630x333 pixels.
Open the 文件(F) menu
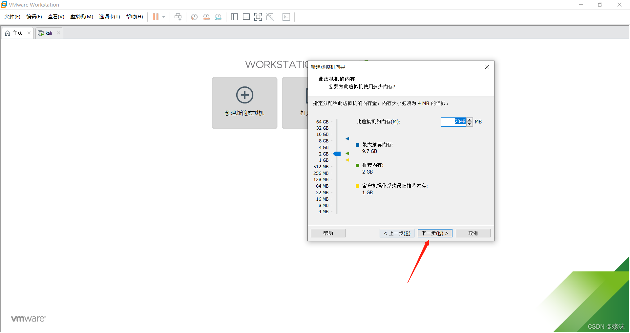pos(12,17)
